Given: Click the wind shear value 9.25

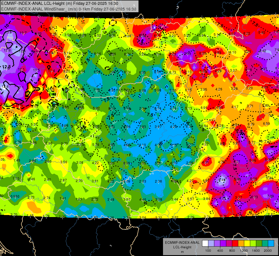Looking at the screenshot, I should (51, 89).
